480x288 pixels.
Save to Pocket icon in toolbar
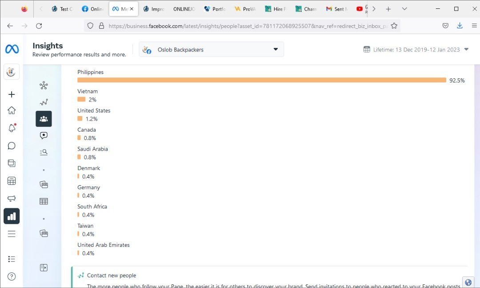tap(445, 26)
